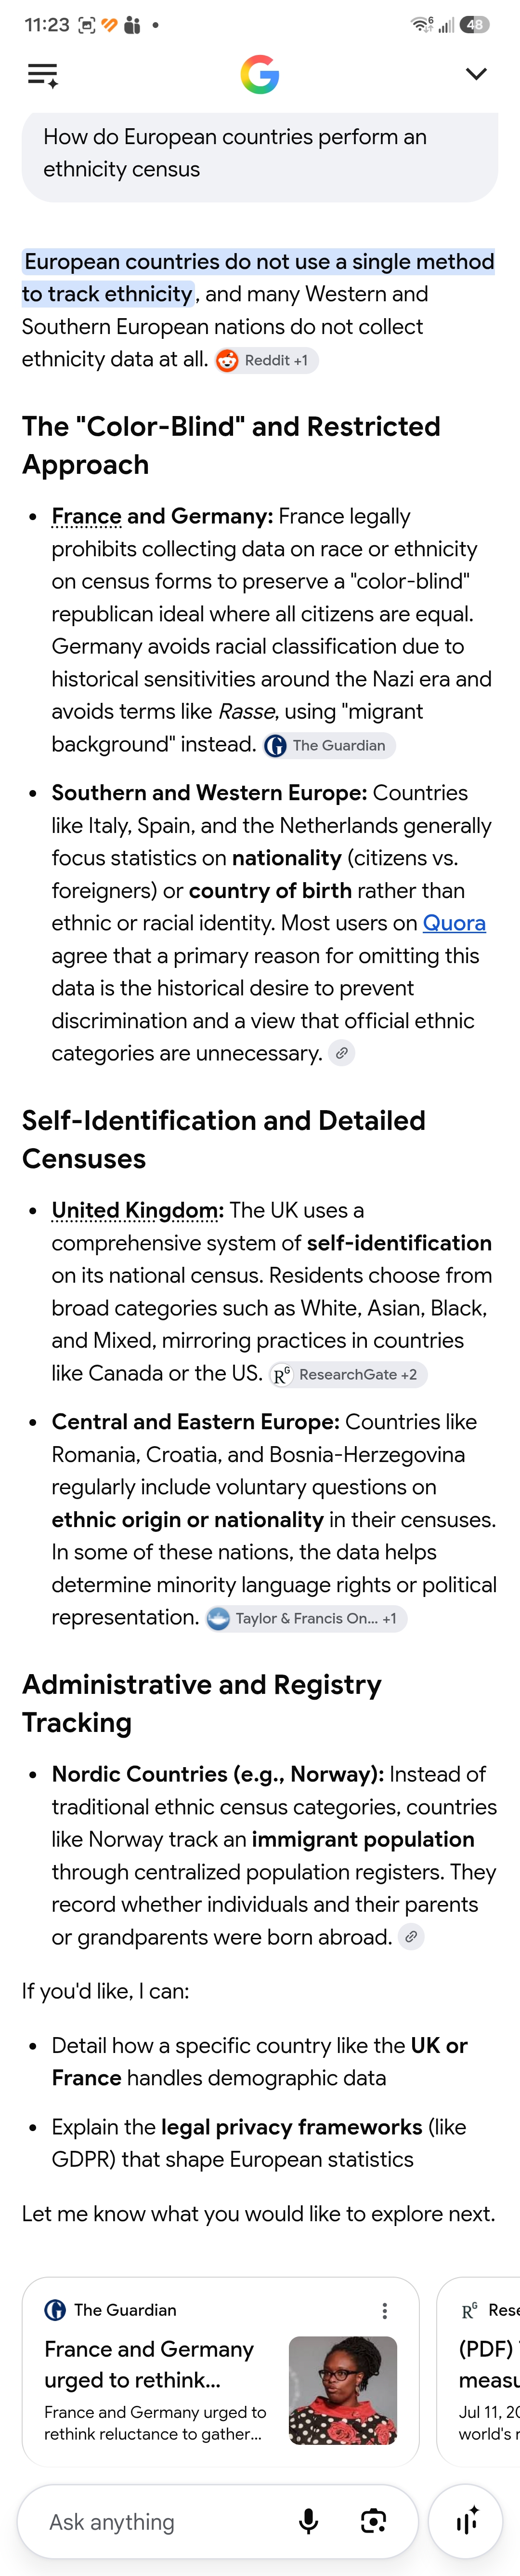This screenshot has width=520, height=2576.
Task: Open the AI mode history menu icon
Action: click(43, 75)
